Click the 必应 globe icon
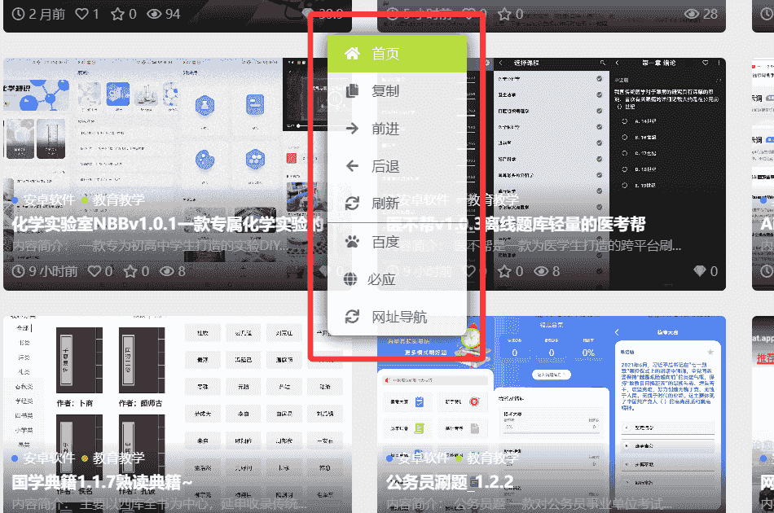Screen dimensions: 774x513 pos(350,279)
